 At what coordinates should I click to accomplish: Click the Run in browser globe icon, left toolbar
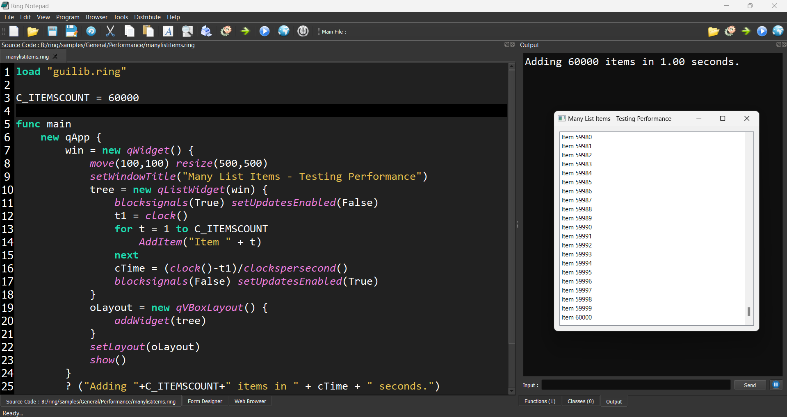pos(284,31)
